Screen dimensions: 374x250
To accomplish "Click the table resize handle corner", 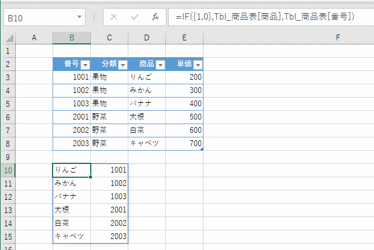I will pos(202,149).
